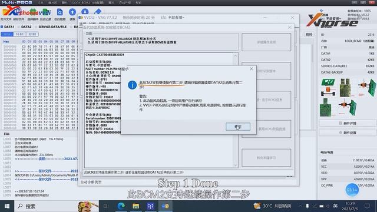Click the DATA2-BACKUP row in the info panel
The width and height of the screenshot is (377, 212).
[347, 72]
